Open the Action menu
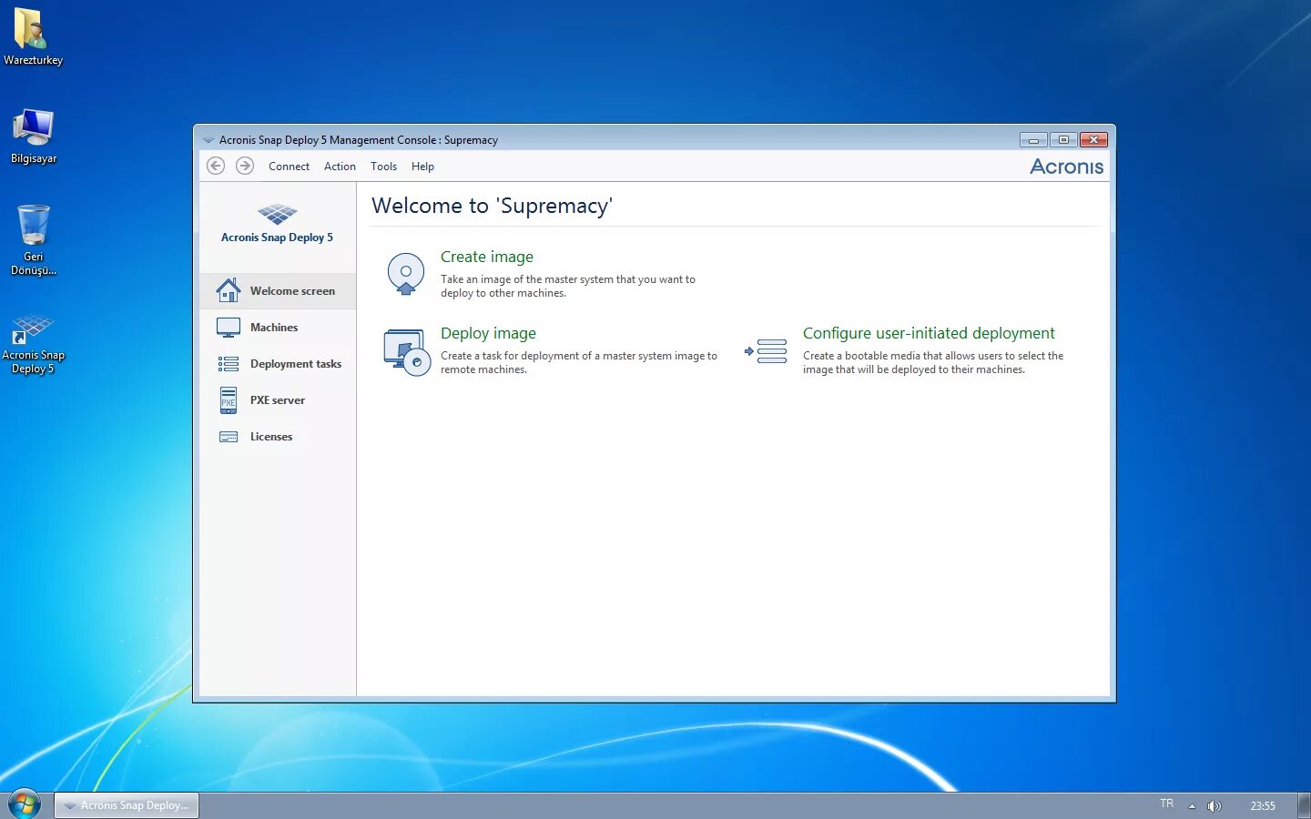 tap(340, 167)
